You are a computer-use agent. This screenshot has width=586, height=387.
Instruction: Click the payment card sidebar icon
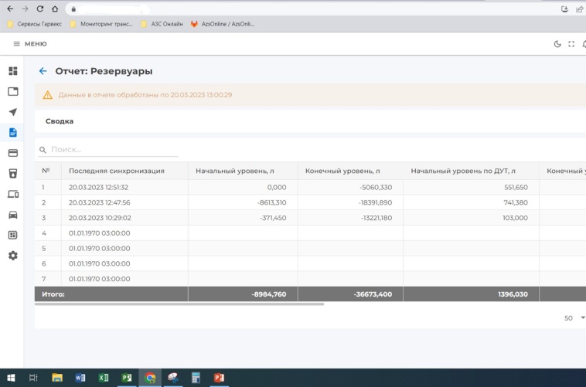coord(12,153)
